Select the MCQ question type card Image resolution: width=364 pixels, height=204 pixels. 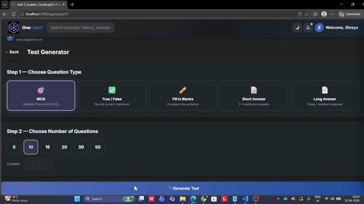(41, 95)
